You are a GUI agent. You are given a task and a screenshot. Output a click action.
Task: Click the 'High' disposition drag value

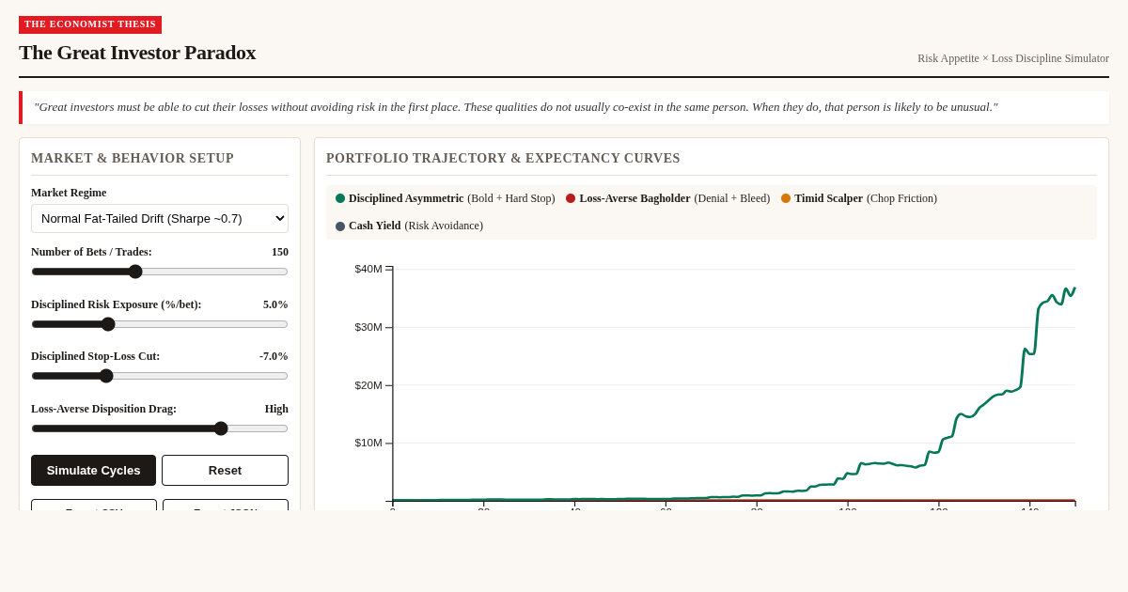tap(276, 409)
